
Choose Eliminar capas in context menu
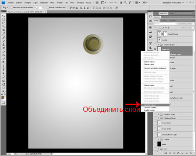[x=155, y=64]
